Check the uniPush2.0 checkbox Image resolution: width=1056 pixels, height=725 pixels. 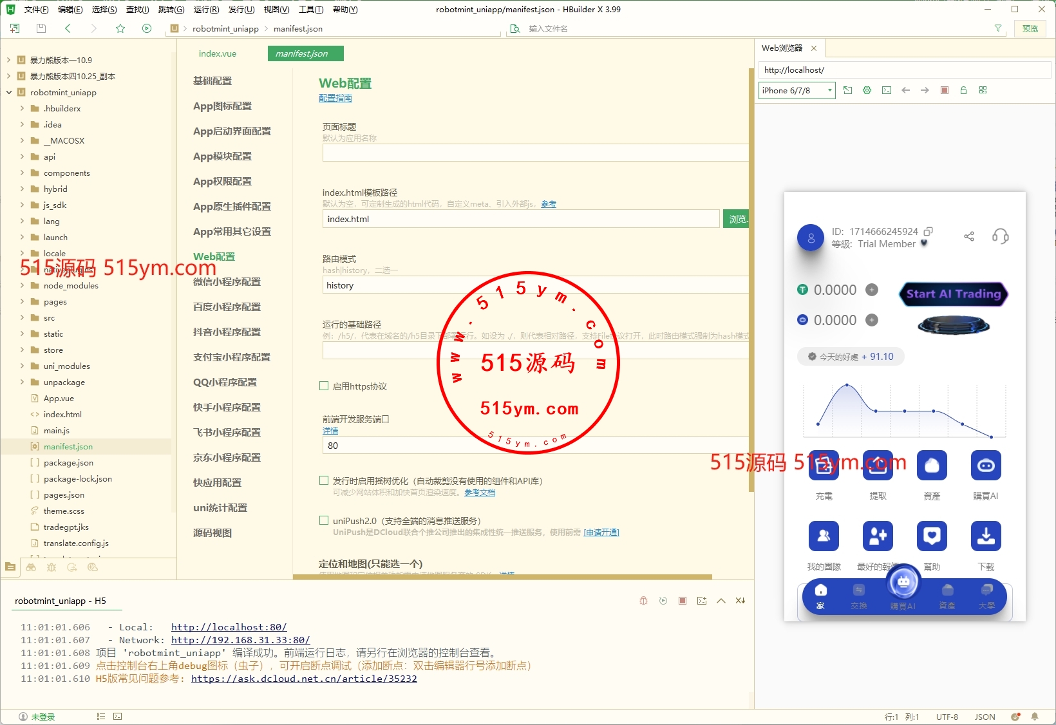coord(324,520)
